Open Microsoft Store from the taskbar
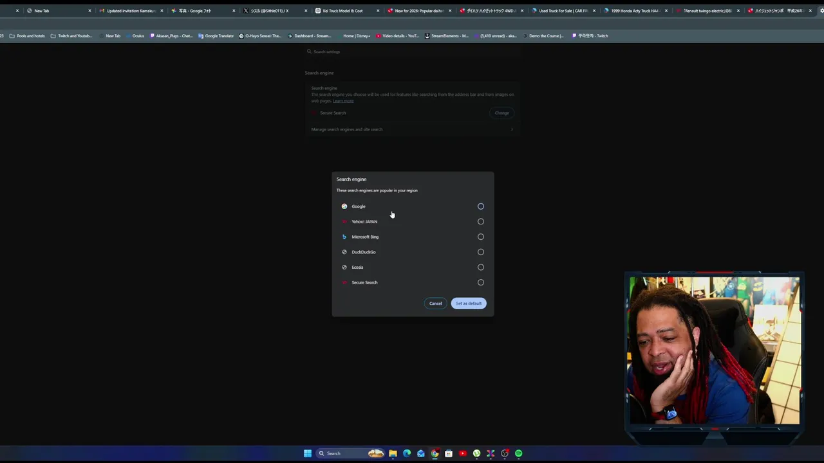The image size is (824, 463). tap(449, 453)
